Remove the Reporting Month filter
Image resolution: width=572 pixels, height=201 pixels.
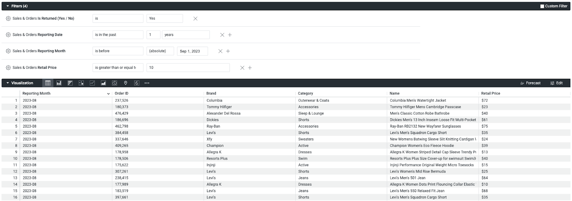point(220,51)
